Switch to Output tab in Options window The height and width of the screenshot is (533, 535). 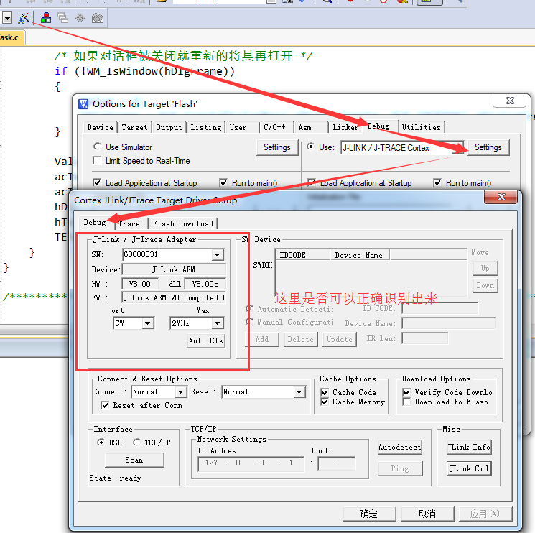click(x=169, y=128)
